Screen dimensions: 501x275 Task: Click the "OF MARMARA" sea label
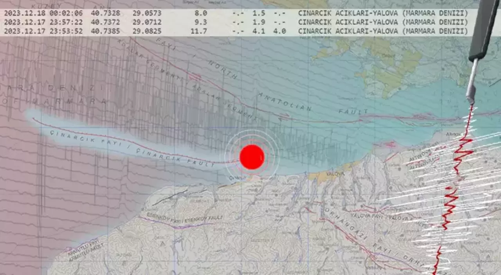[x=55, y=101]
